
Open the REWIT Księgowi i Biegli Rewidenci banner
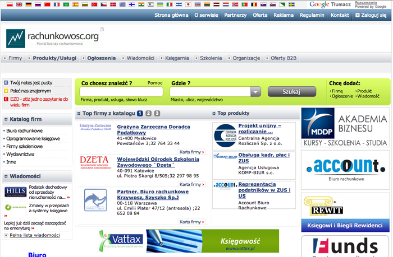345,213
